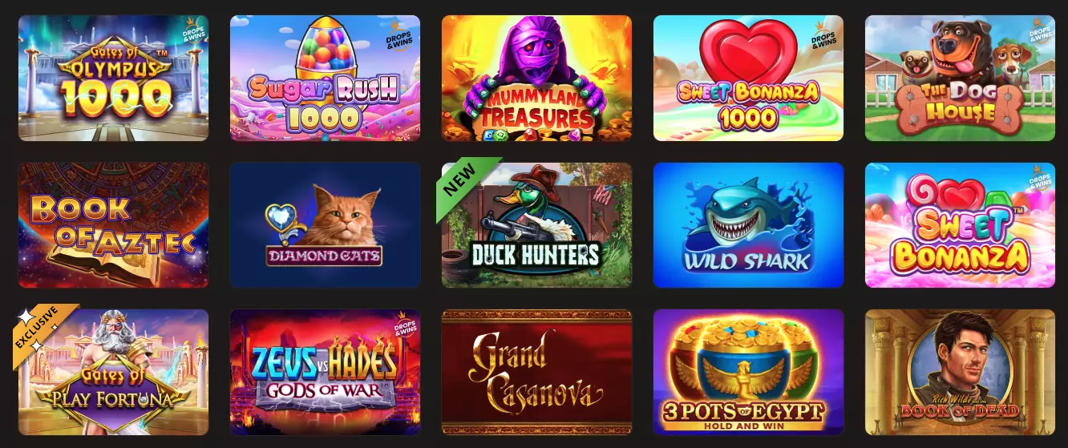Open the Book of Aztec game
The width and height of the screenshot is (1068, 448).
(113, 225)
